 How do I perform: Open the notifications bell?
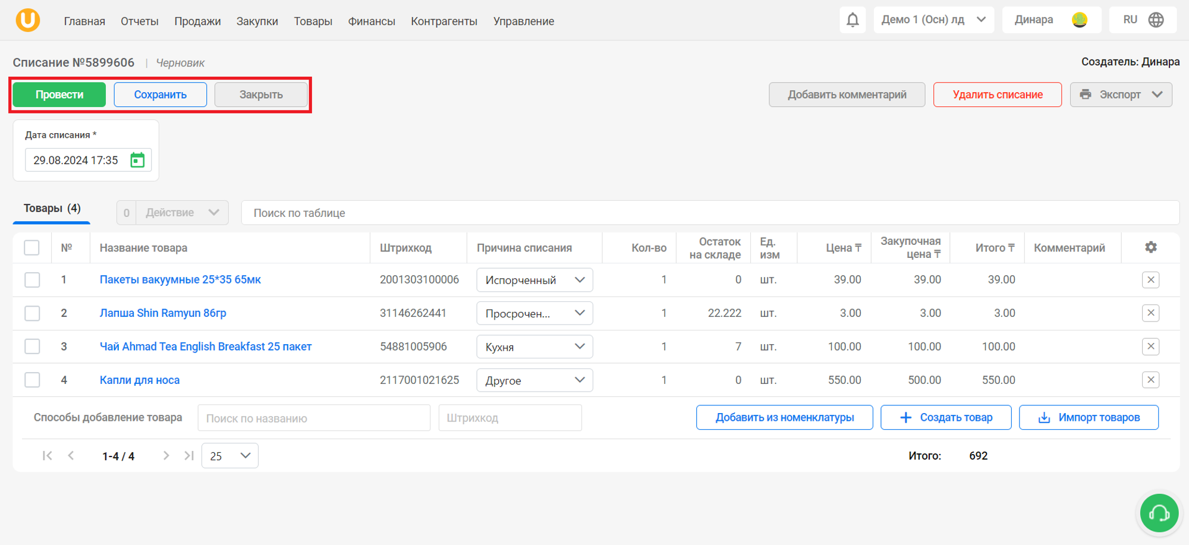(x=853, y=20)
